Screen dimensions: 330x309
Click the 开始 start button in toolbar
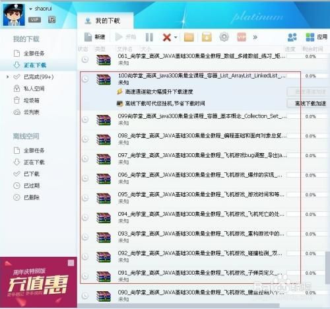click(125, 37)
